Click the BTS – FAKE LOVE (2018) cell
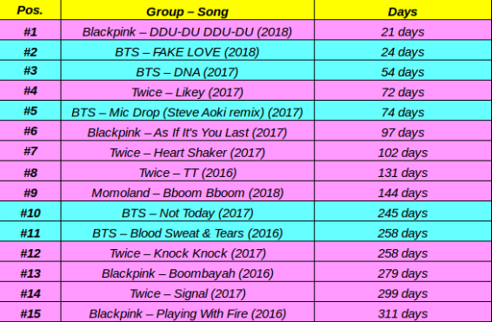Screen dimensions: 492x322 pos(187,50)
